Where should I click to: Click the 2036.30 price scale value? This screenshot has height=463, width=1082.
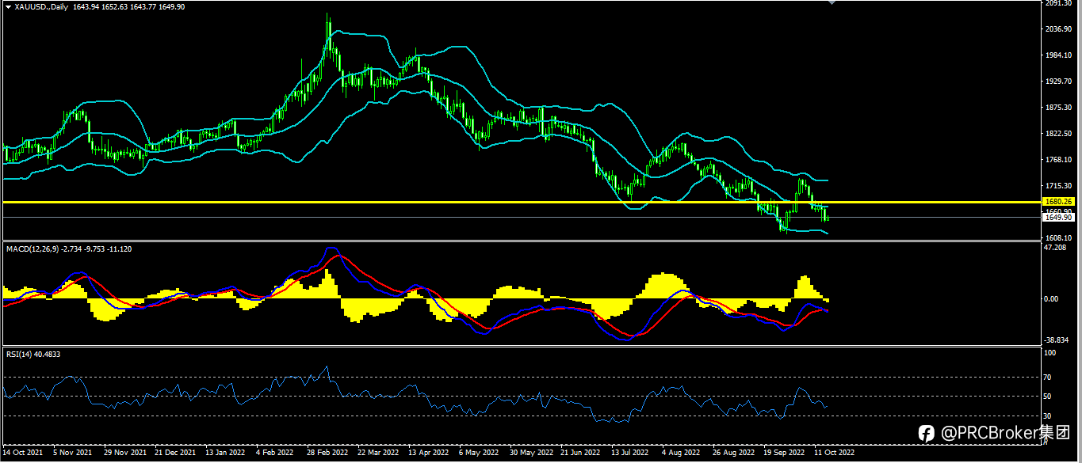[x=1059, y=29]
